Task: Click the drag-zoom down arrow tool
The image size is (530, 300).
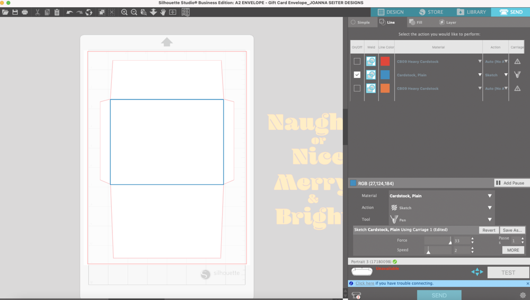Action: pos(153,12)
